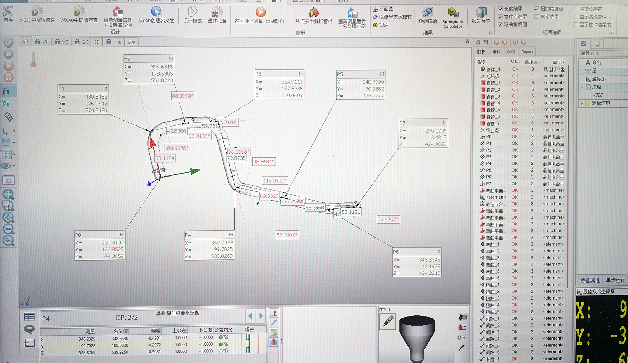Screen dimensions: 628x363
Task: Open the 属性 tab in data panel
Action: 496,52
